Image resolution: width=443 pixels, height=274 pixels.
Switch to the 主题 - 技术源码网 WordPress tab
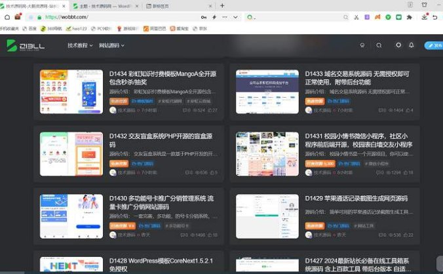108,5
